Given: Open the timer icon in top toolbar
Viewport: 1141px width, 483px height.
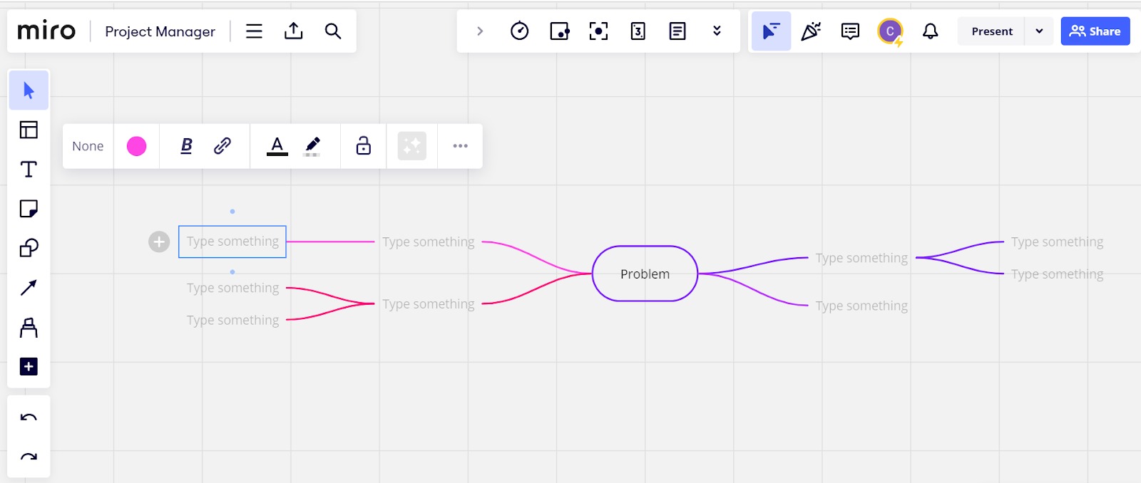Looking at the screenshot, I should pyautogui.click(x=519, y=31).
